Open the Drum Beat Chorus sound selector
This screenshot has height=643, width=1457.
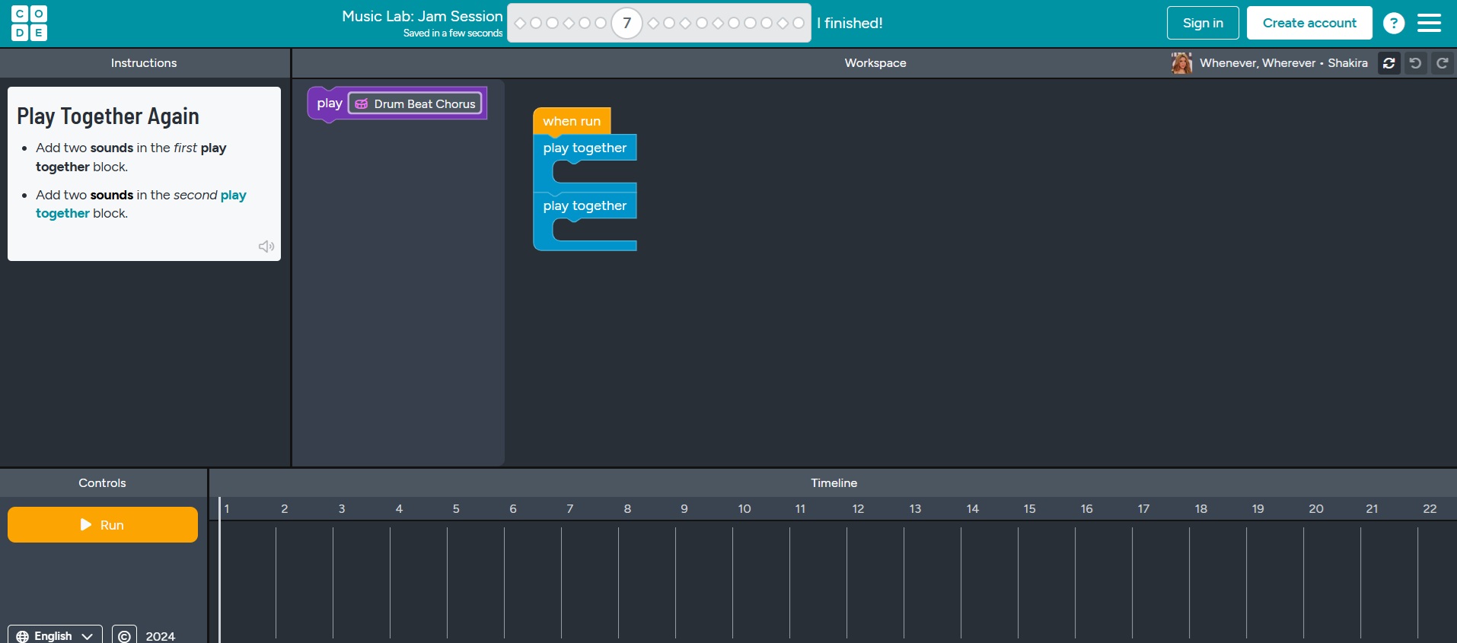click(x=415, y=103)
